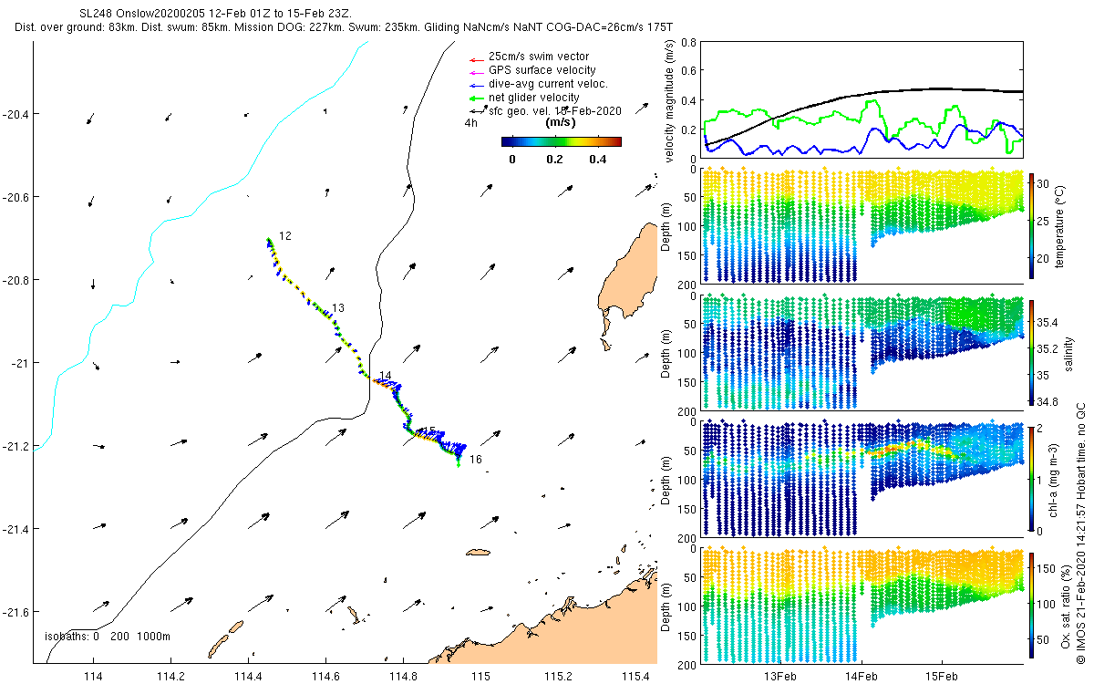The image size is (1094, 684).
Task: Click the salinity colorbar scale
Action: (1032, 353)
